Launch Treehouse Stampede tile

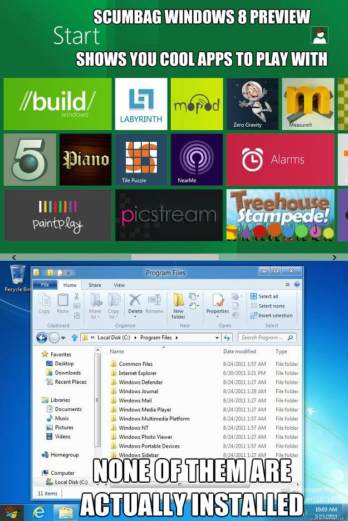(x=281, y=215)
